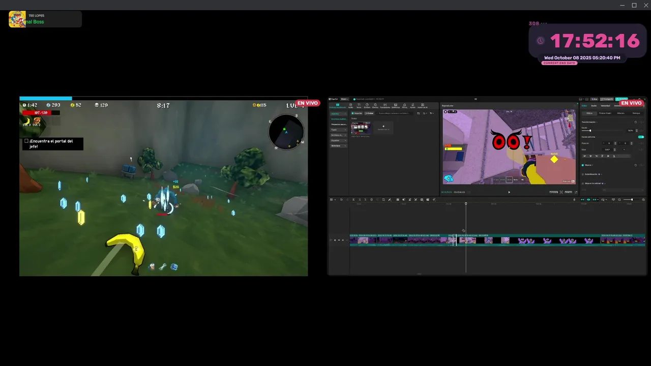Expand the Biblioteca sidebar section
The height and width of the screenshot is (366, 651).
pos(339,146)
